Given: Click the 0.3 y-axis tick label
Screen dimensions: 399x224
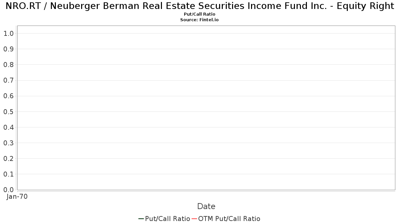Looking at the screenshot, I should coord(8,143).
